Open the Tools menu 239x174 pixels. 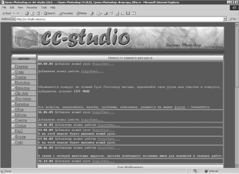(x=44, y=7)
